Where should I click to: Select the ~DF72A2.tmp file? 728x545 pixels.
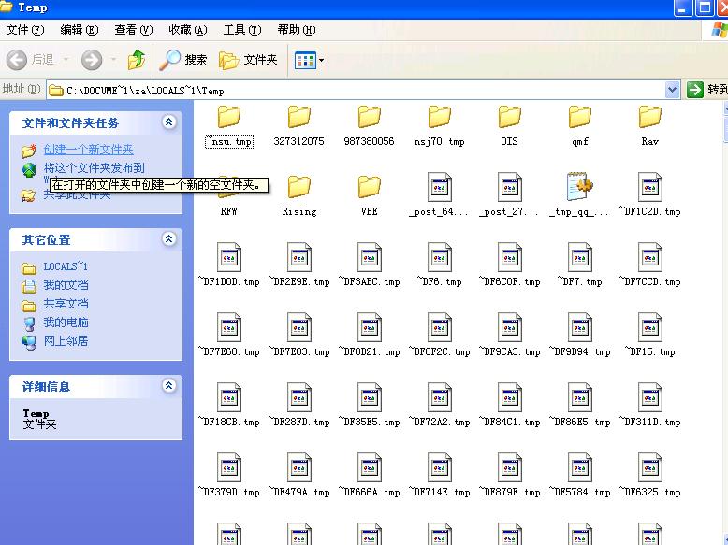(439, 406)
